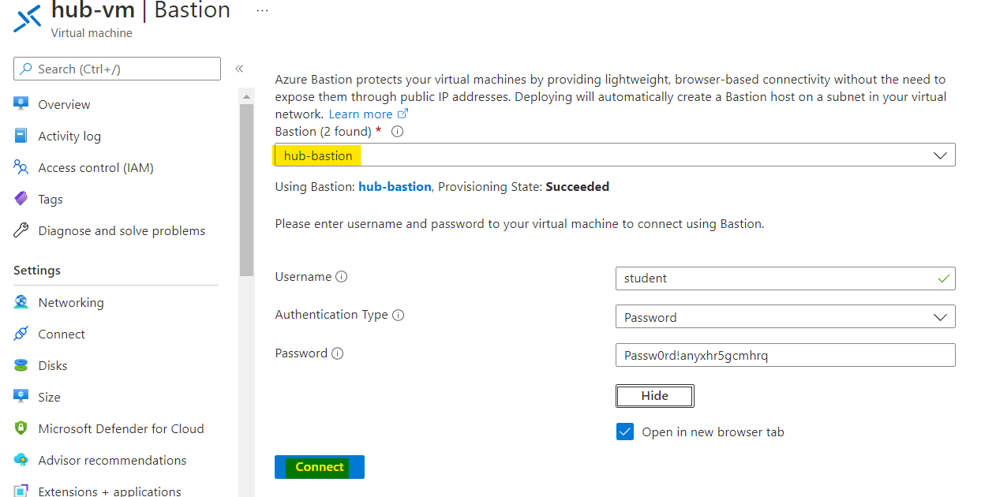This screenshot has height=497, width=996.
Task: Click the Microsoft Defender for Cloud shield icon
Action: 21,428
